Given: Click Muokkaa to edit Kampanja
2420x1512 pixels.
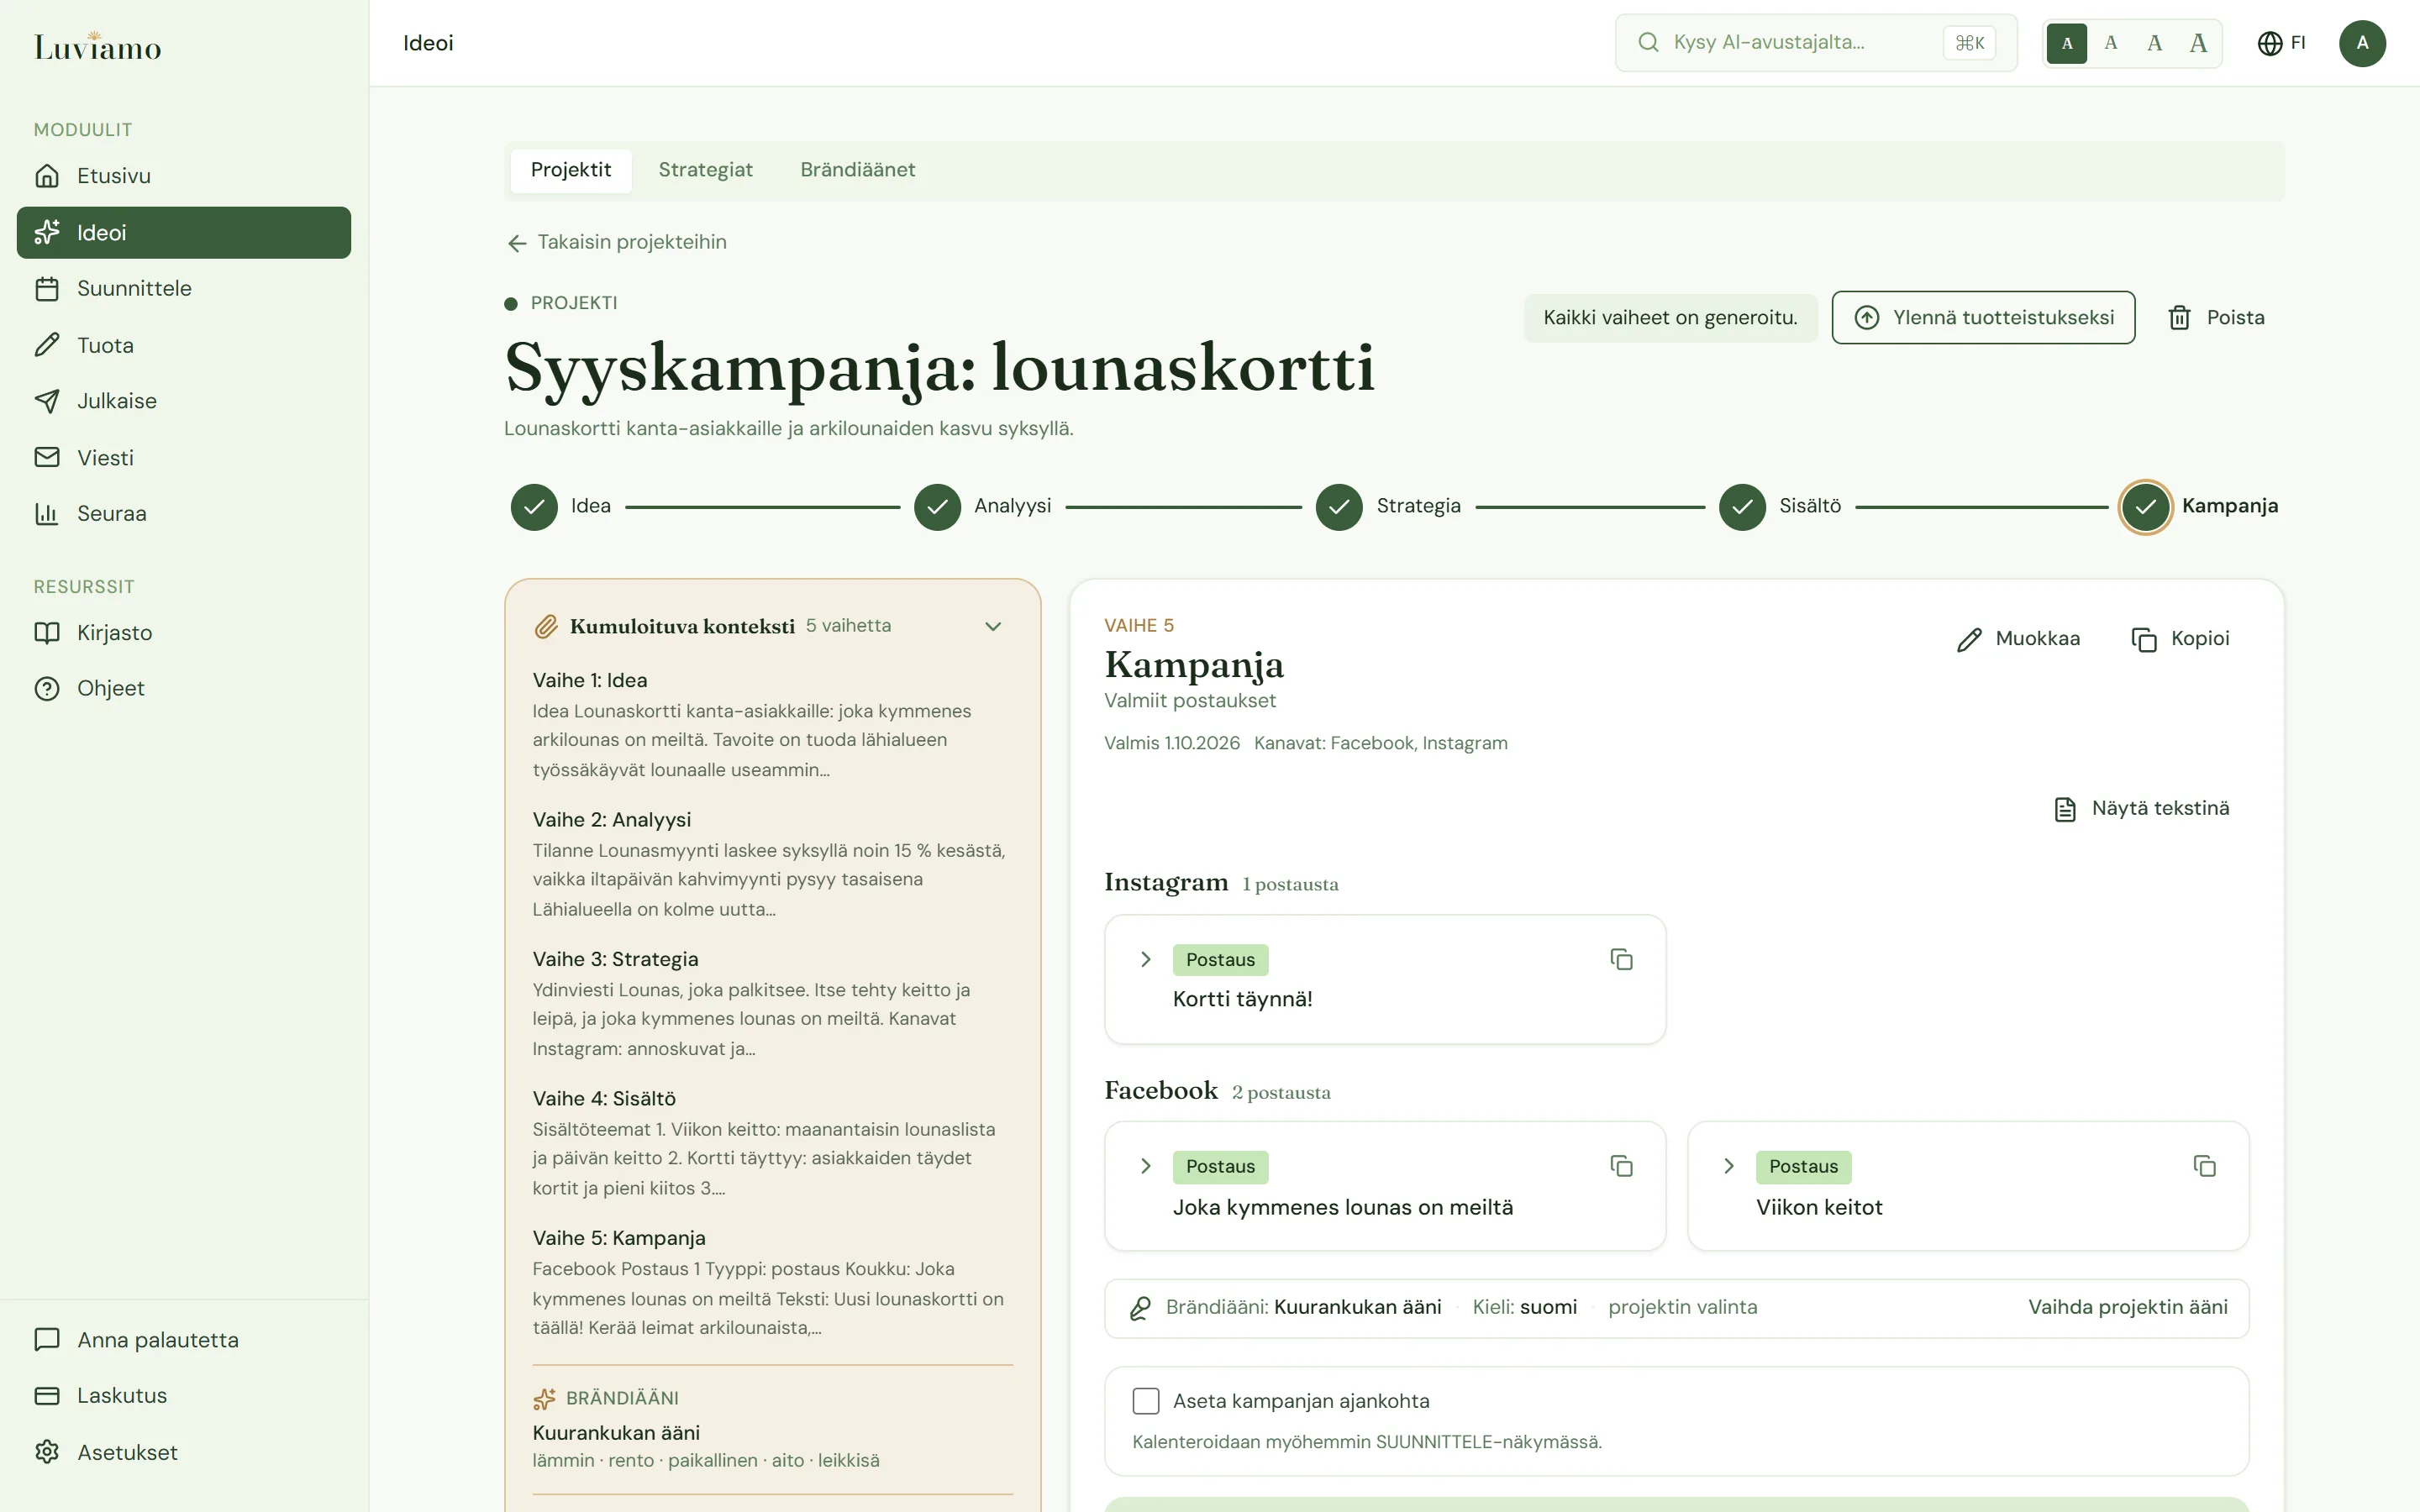Looking at the screenshot, I should pyautogui.click(x=2018, y=639).
